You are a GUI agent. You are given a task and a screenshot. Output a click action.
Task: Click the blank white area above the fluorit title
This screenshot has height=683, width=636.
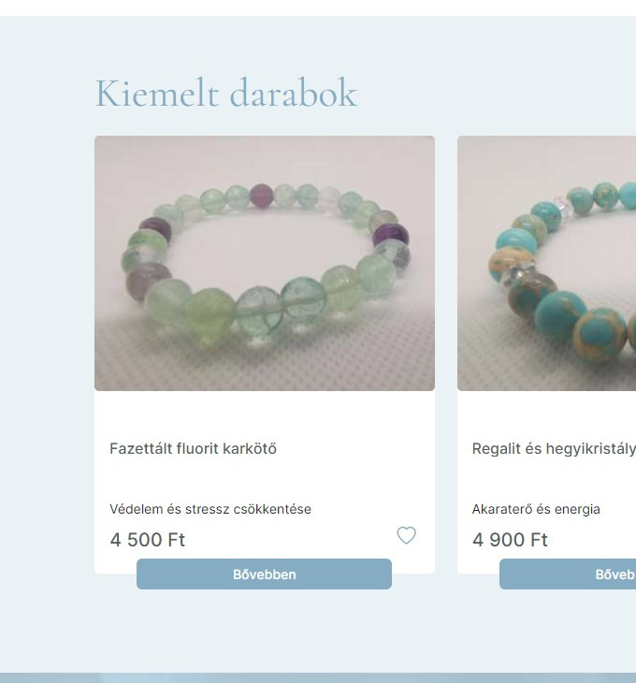(x=265, y=414)
